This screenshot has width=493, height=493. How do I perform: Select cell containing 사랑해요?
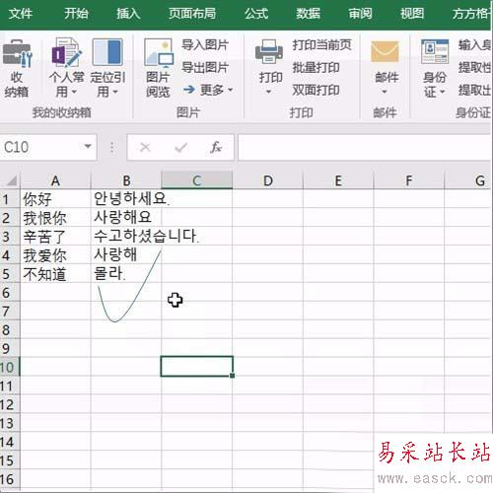[x=126, y=217]
